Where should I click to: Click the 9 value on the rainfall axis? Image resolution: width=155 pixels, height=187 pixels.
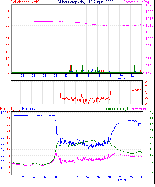9,155
